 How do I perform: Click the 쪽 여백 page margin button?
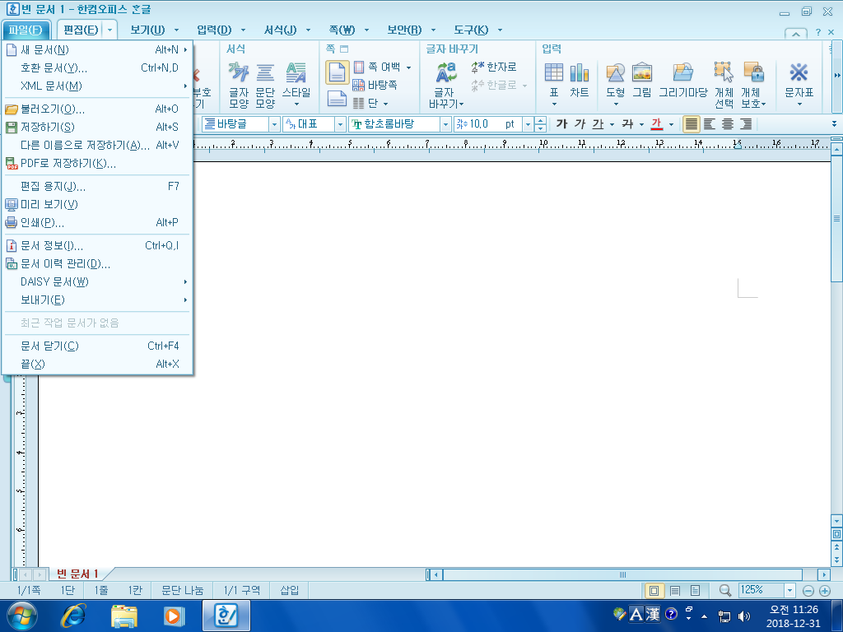coord(377,67)
